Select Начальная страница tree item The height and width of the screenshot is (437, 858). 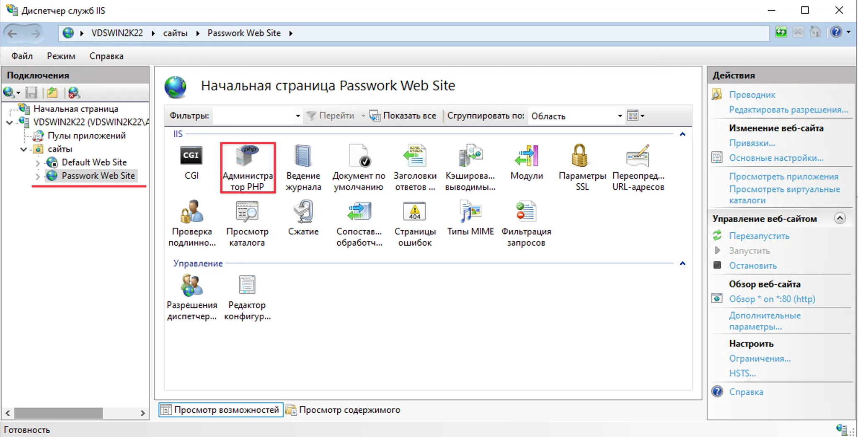pyautogui.click(x=76, y=109)
